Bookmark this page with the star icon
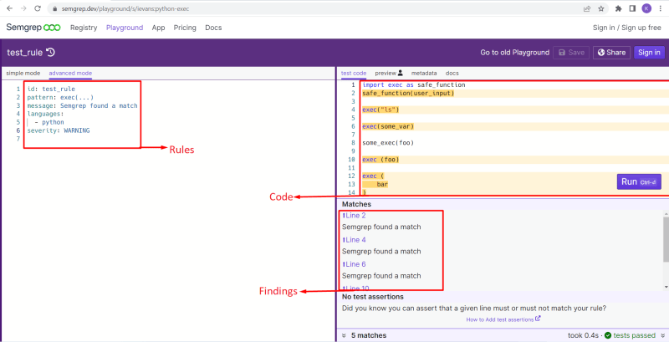This screenshot has height=342, width=669. (x=601, y=8)
